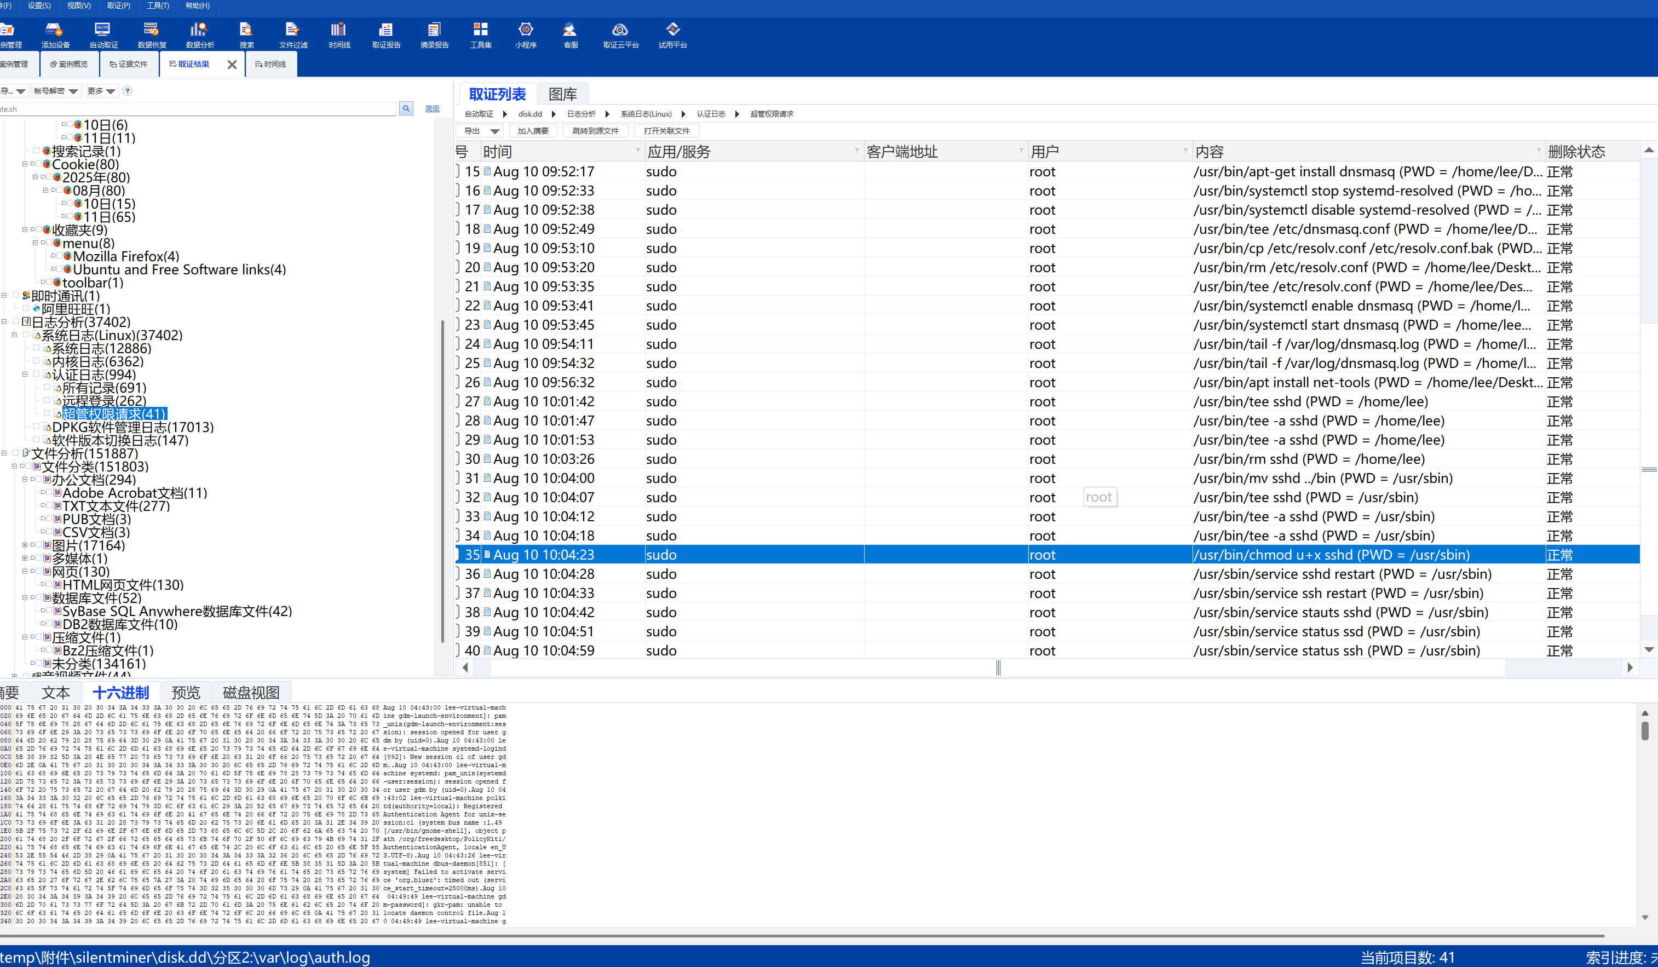The image size is (1658, 967).
Task: Select the row 35 checkbox at 10:04:23
Action: (457, 555)
